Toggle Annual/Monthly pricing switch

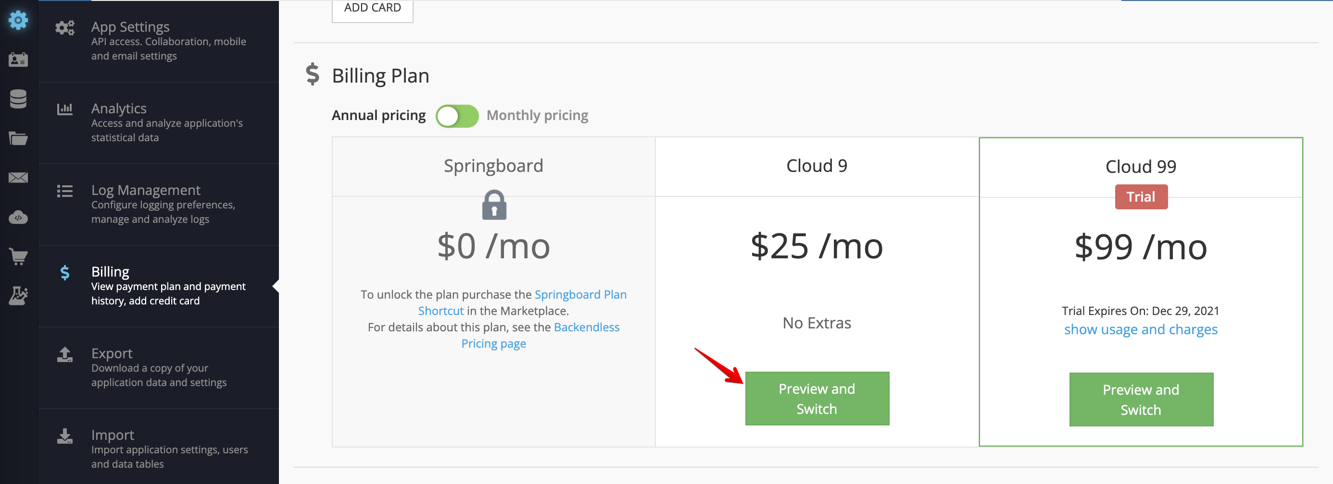point(457,116)
